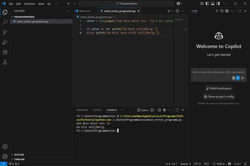This screenshot has width=250, height=166.
Task: Toggle the secondary side bar
Action: point(218,3)
